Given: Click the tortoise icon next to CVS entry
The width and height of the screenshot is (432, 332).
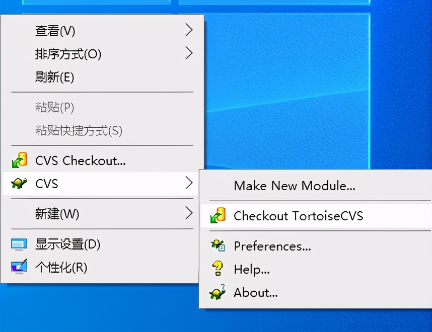Looking at the screenshot, I should (20, 184).
